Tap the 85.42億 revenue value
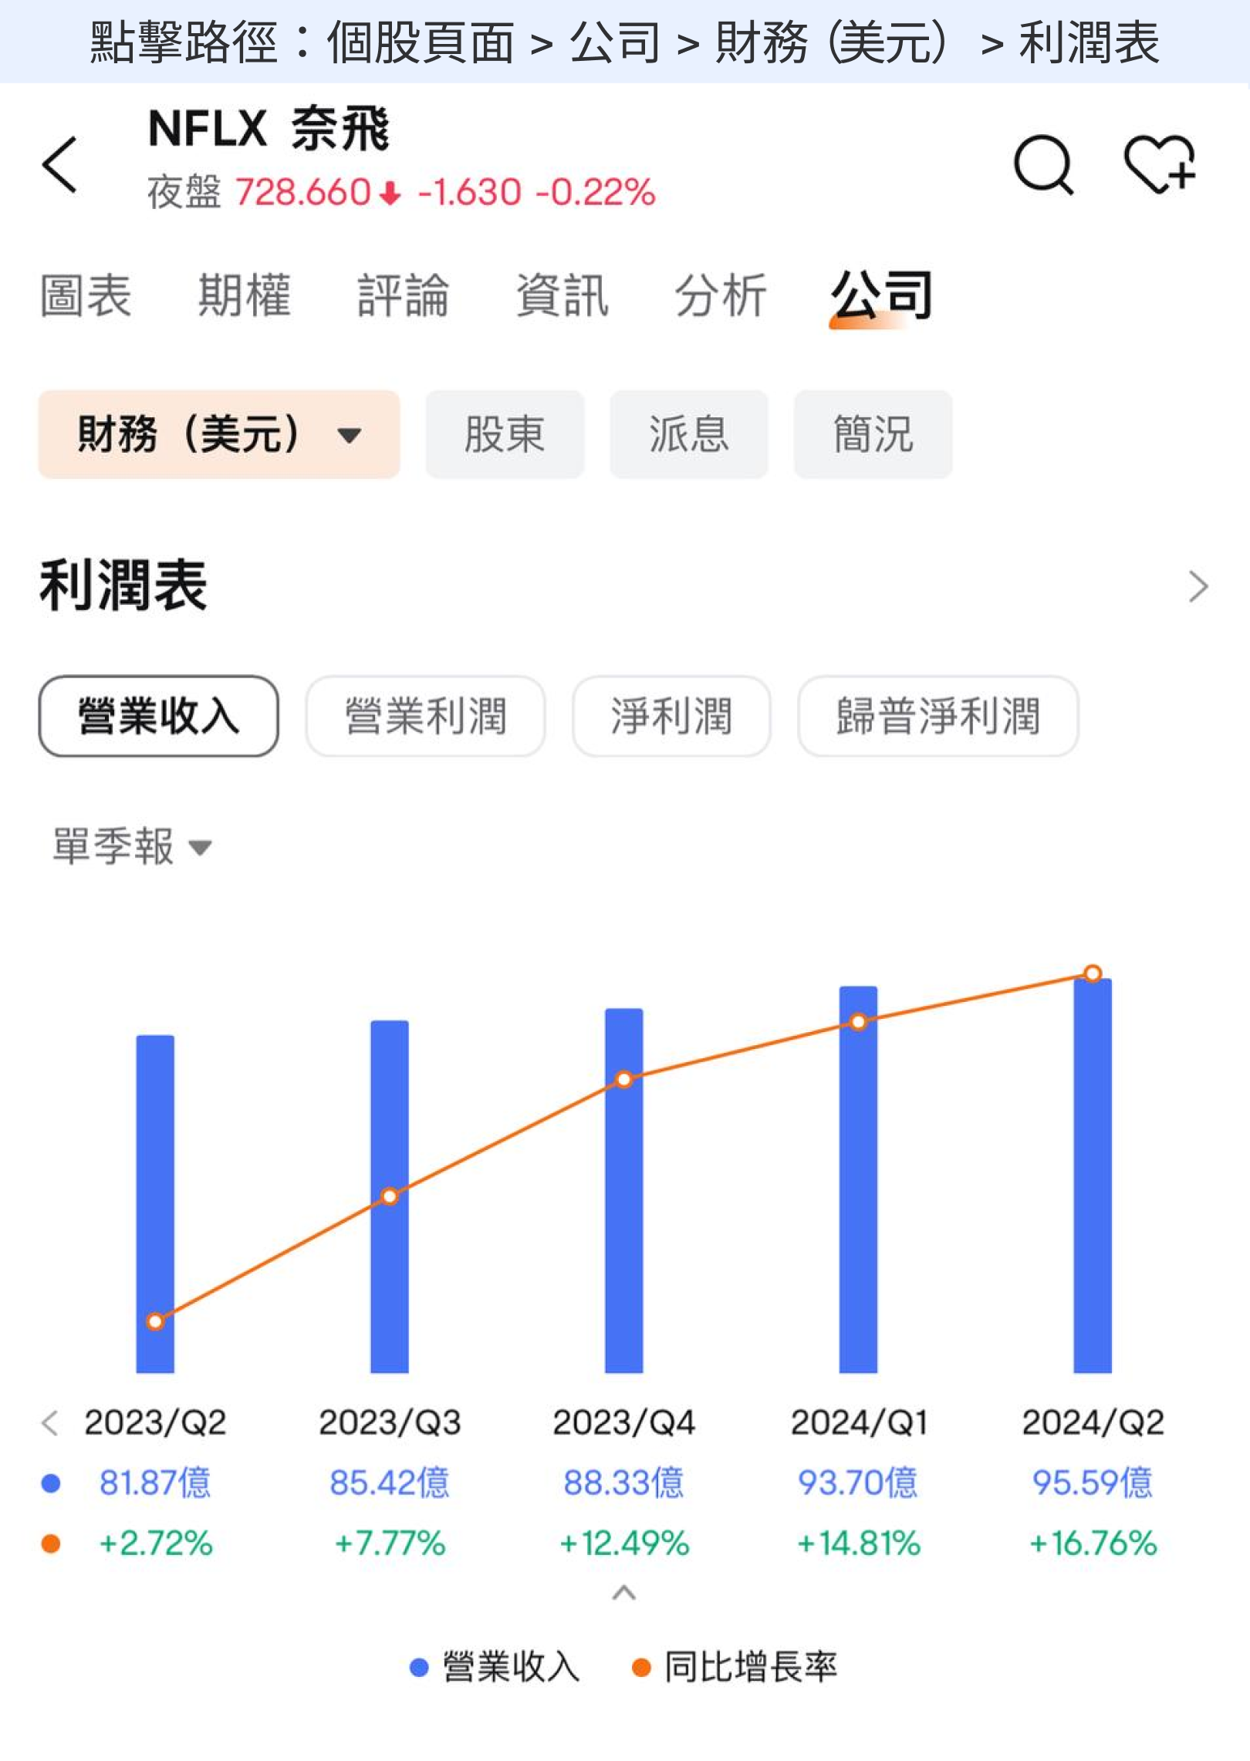This screenshot has height=1761, width=1250. coord(390,1483)
